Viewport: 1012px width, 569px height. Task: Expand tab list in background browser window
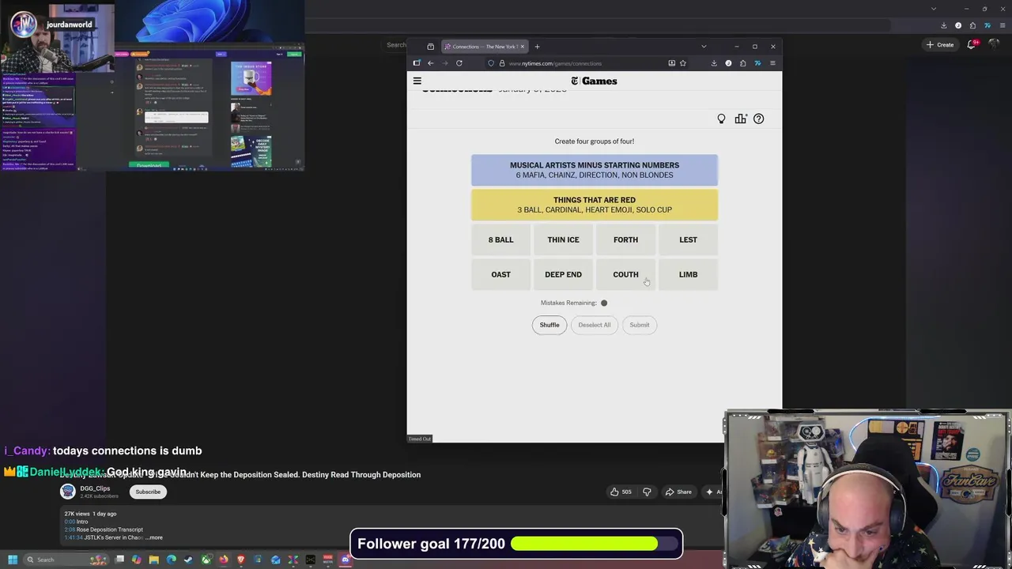click(x=934, y=9)
